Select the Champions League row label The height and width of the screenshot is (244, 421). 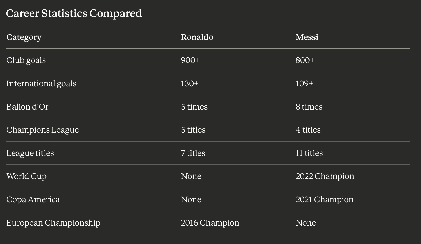tap(43, 130)
